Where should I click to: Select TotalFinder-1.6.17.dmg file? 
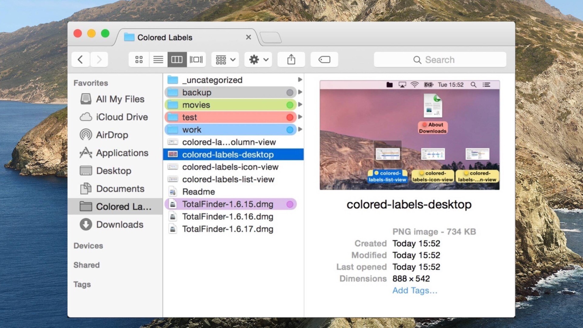[233, 229]
